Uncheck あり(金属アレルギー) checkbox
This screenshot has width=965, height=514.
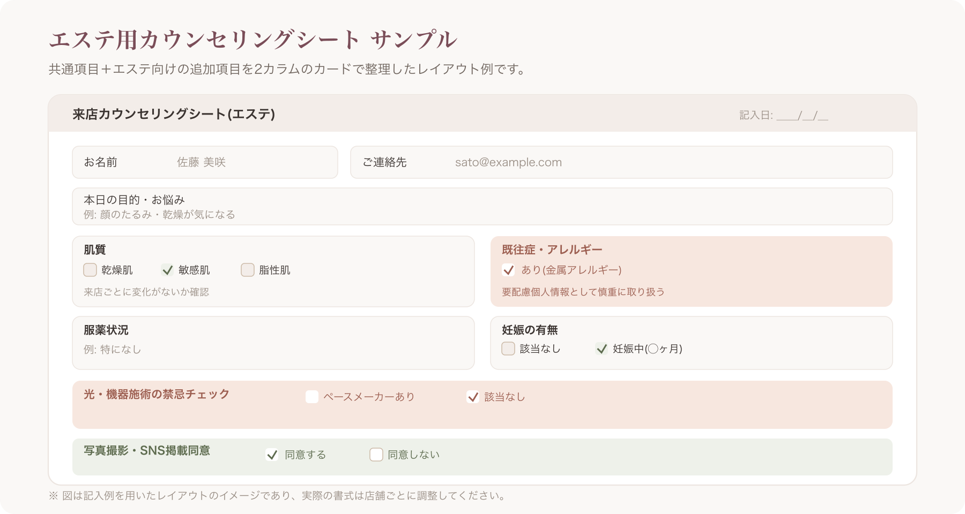508,270
